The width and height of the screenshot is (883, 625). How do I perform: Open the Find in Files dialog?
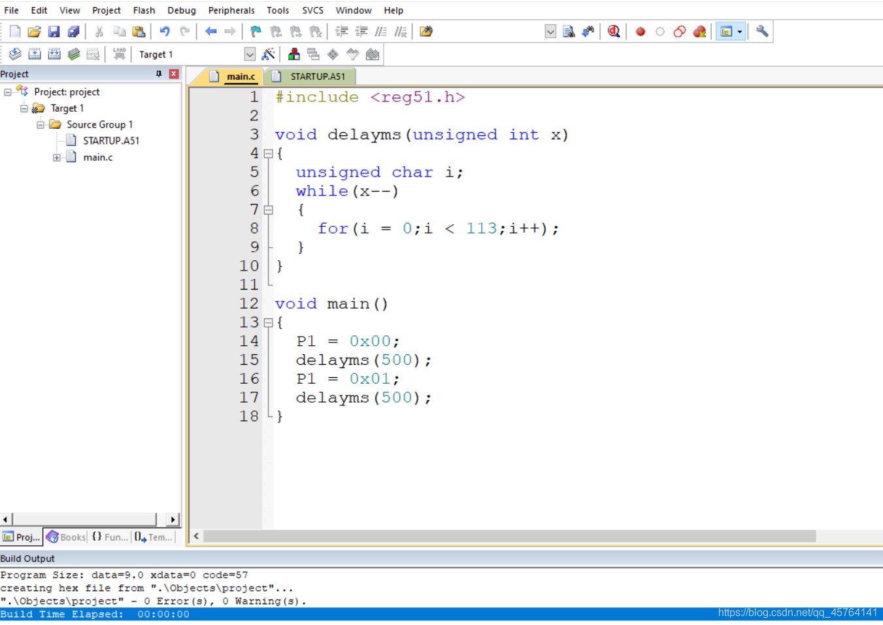tap(426, 31)
